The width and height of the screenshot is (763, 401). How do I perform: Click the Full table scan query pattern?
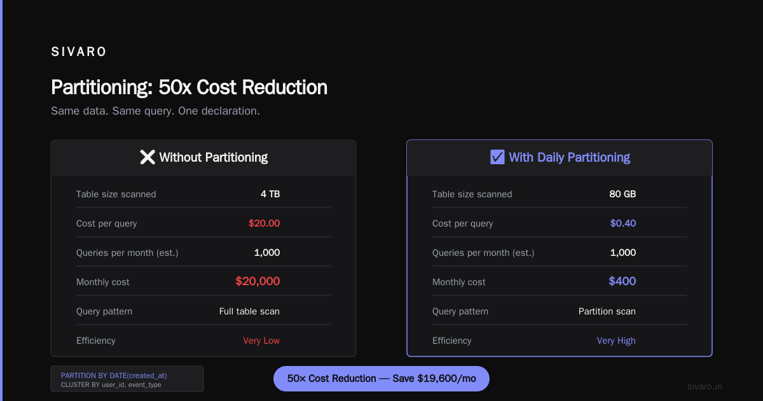tap(249, 311)
